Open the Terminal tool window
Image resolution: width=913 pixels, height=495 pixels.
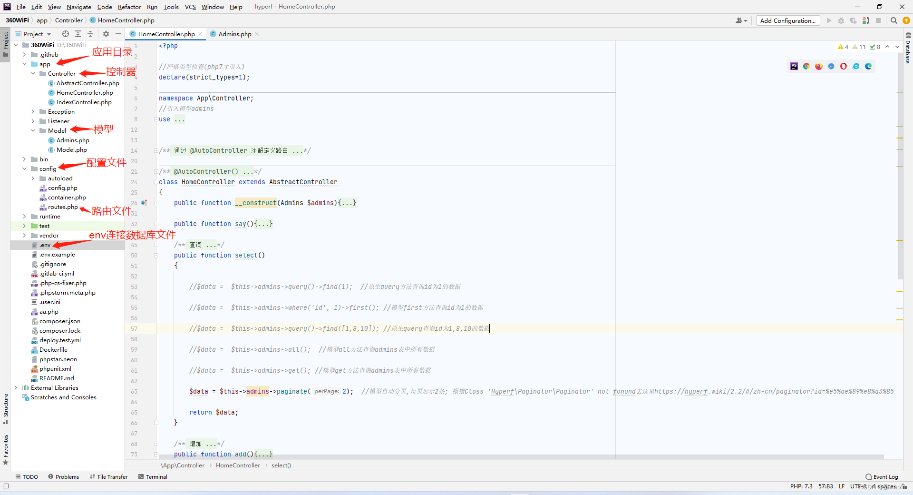152,476
